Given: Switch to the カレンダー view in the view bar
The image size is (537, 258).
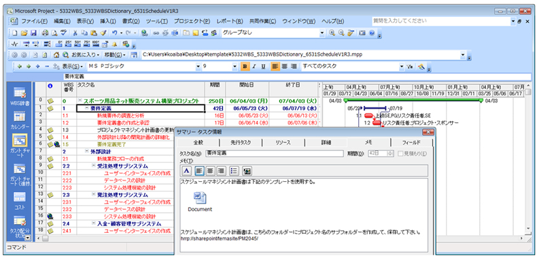Looking at the screenshot, I should coord(19,121).
